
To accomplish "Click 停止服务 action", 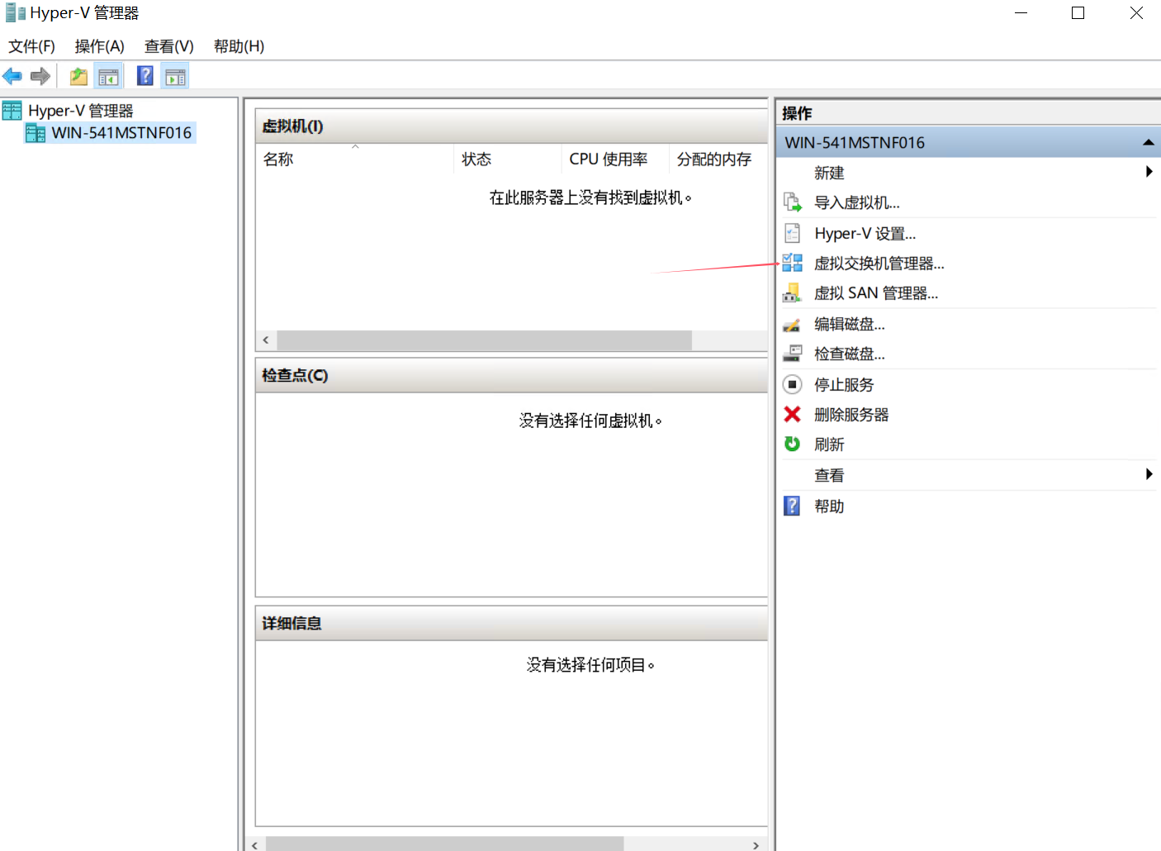I will click(x=843, y=384).
